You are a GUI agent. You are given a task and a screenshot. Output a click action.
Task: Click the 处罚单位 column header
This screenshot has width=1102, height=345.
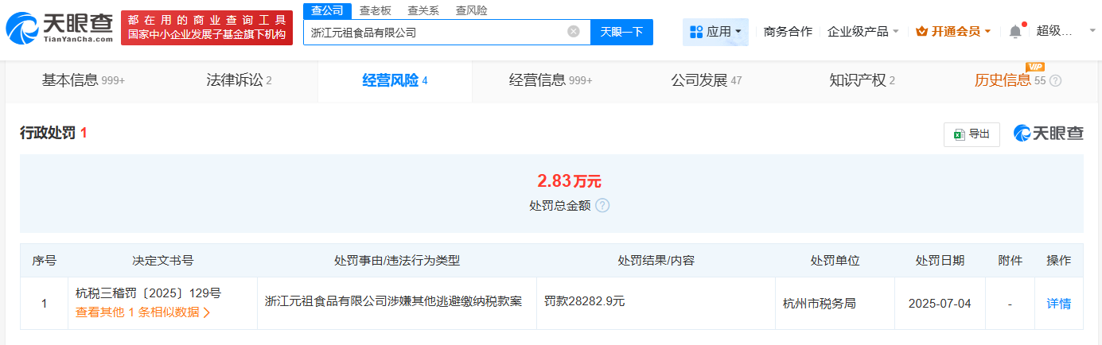[835, 261]
